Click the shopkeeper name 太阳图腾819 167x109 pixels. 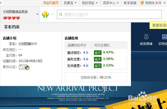tap(27, 44)
